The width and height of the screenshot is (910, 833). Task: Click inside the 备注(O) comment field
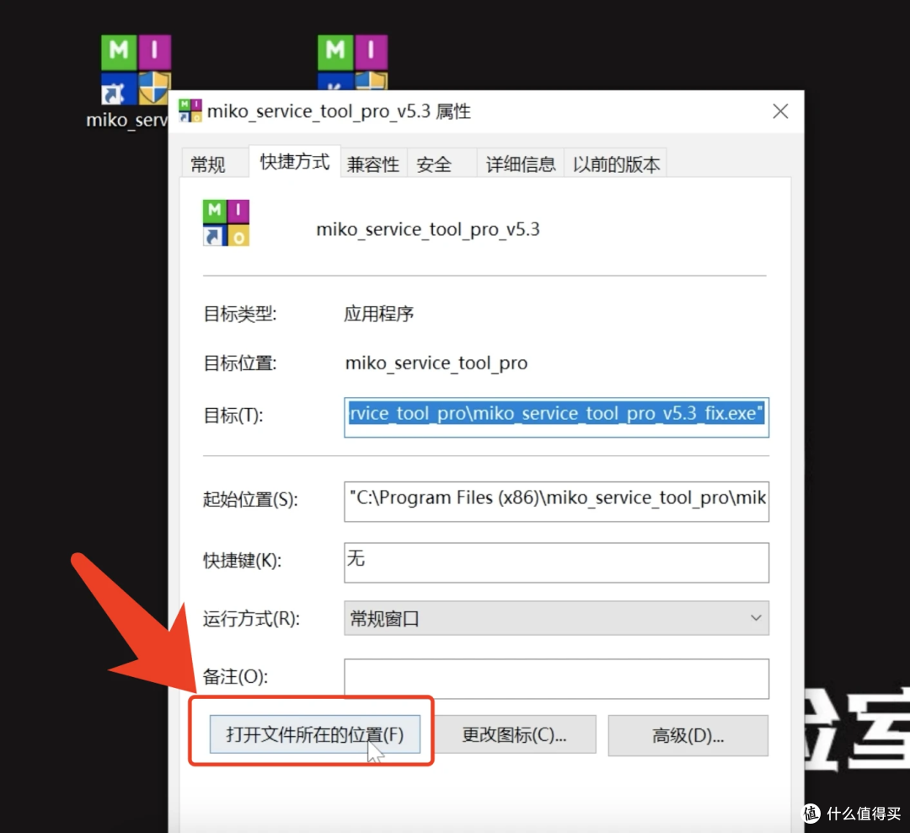click(x=556, y=678)
